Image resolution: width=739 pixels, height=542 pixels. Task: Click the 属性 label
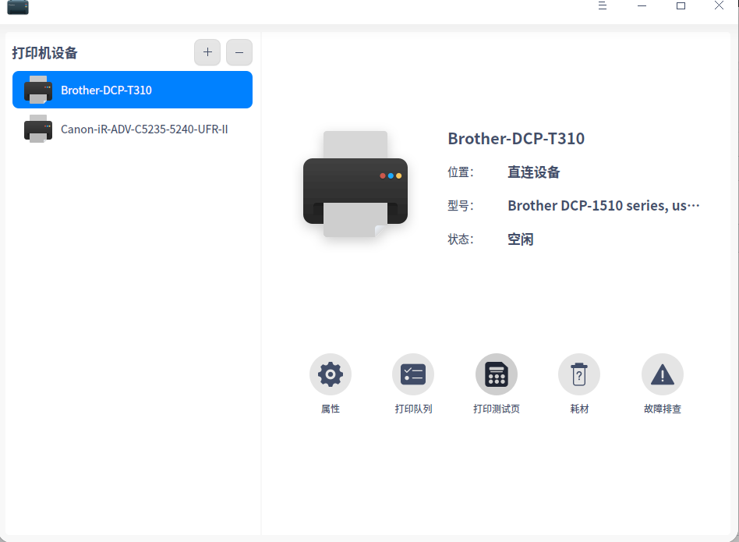click(x=331, y=409)
